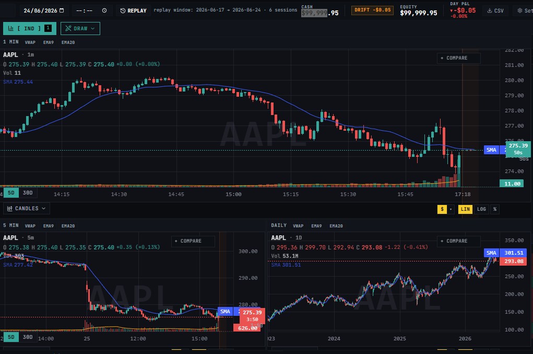Click the DAY P&L value -$0.05
The width and height of the screenshot is (533, 354).
coord(463,10)
